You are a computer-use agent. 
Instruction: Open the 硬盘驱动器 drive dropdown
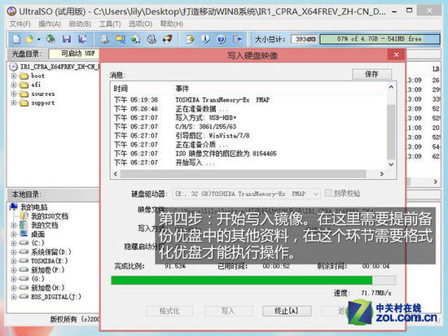point(316,194)
